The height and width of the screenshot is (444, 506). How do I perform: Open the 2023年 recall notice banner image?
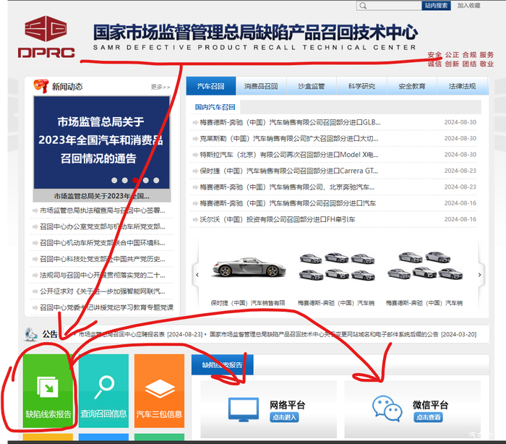tap(102, 142)
